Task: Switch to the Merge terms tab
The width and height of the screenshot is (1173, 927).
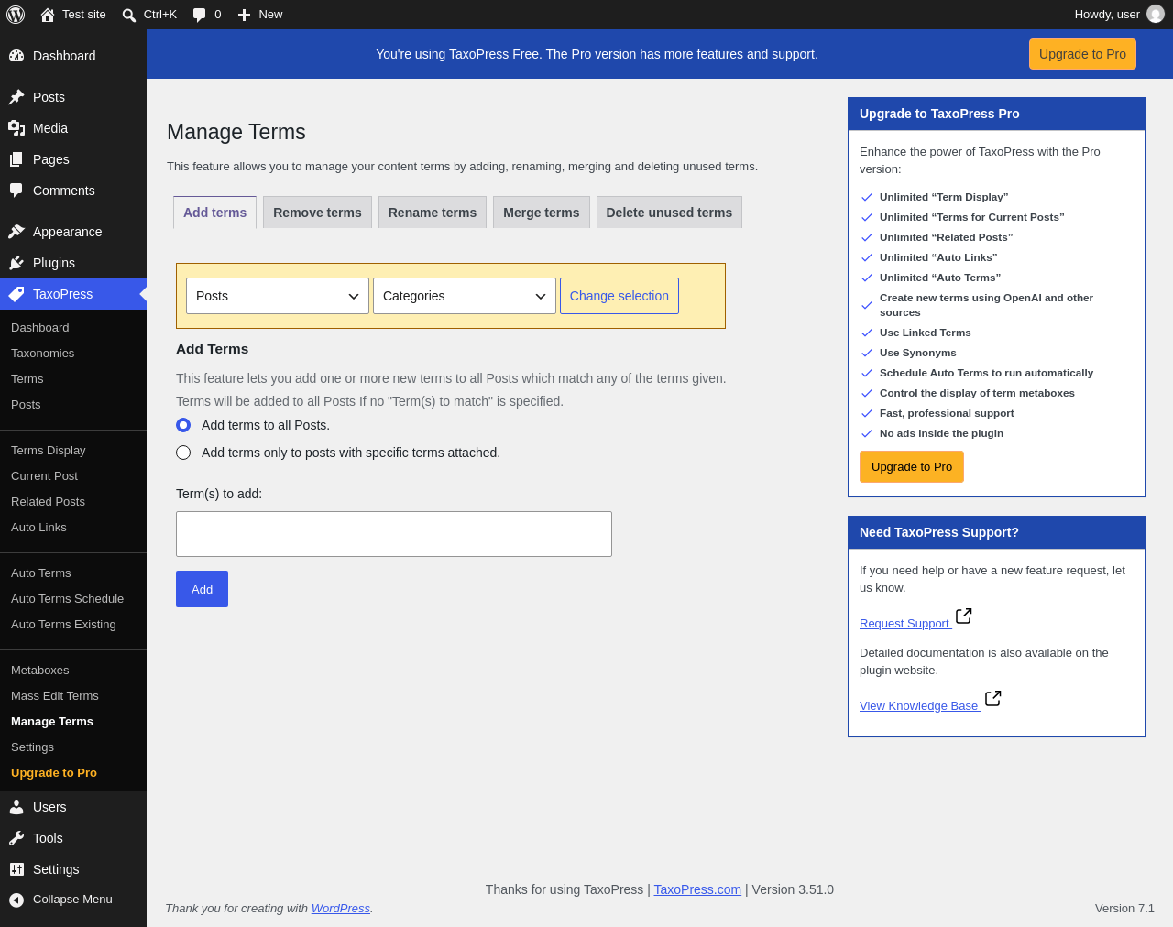Action: point(541,213)
